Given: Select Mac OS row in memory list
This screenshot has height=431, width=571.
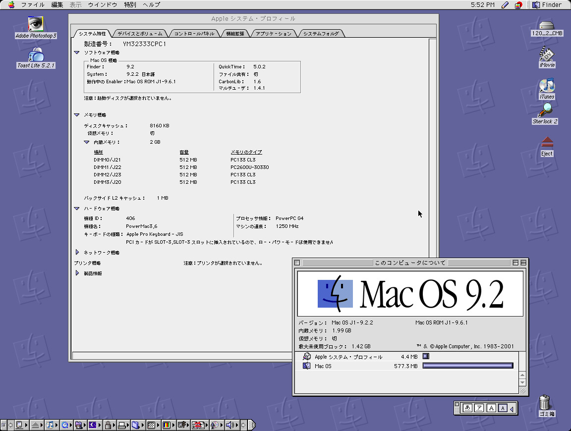Looking at the screenshot, I should [323, 366].
